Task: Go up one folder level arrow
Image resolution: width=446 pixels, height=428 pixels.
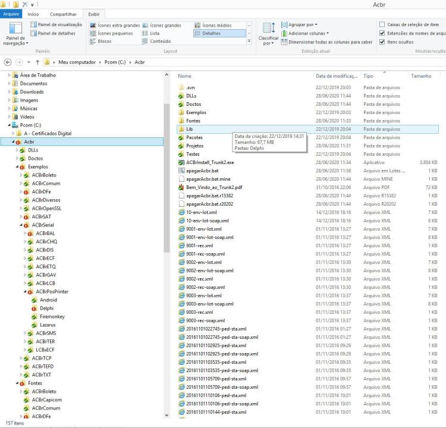Action: tap(37, 62)
